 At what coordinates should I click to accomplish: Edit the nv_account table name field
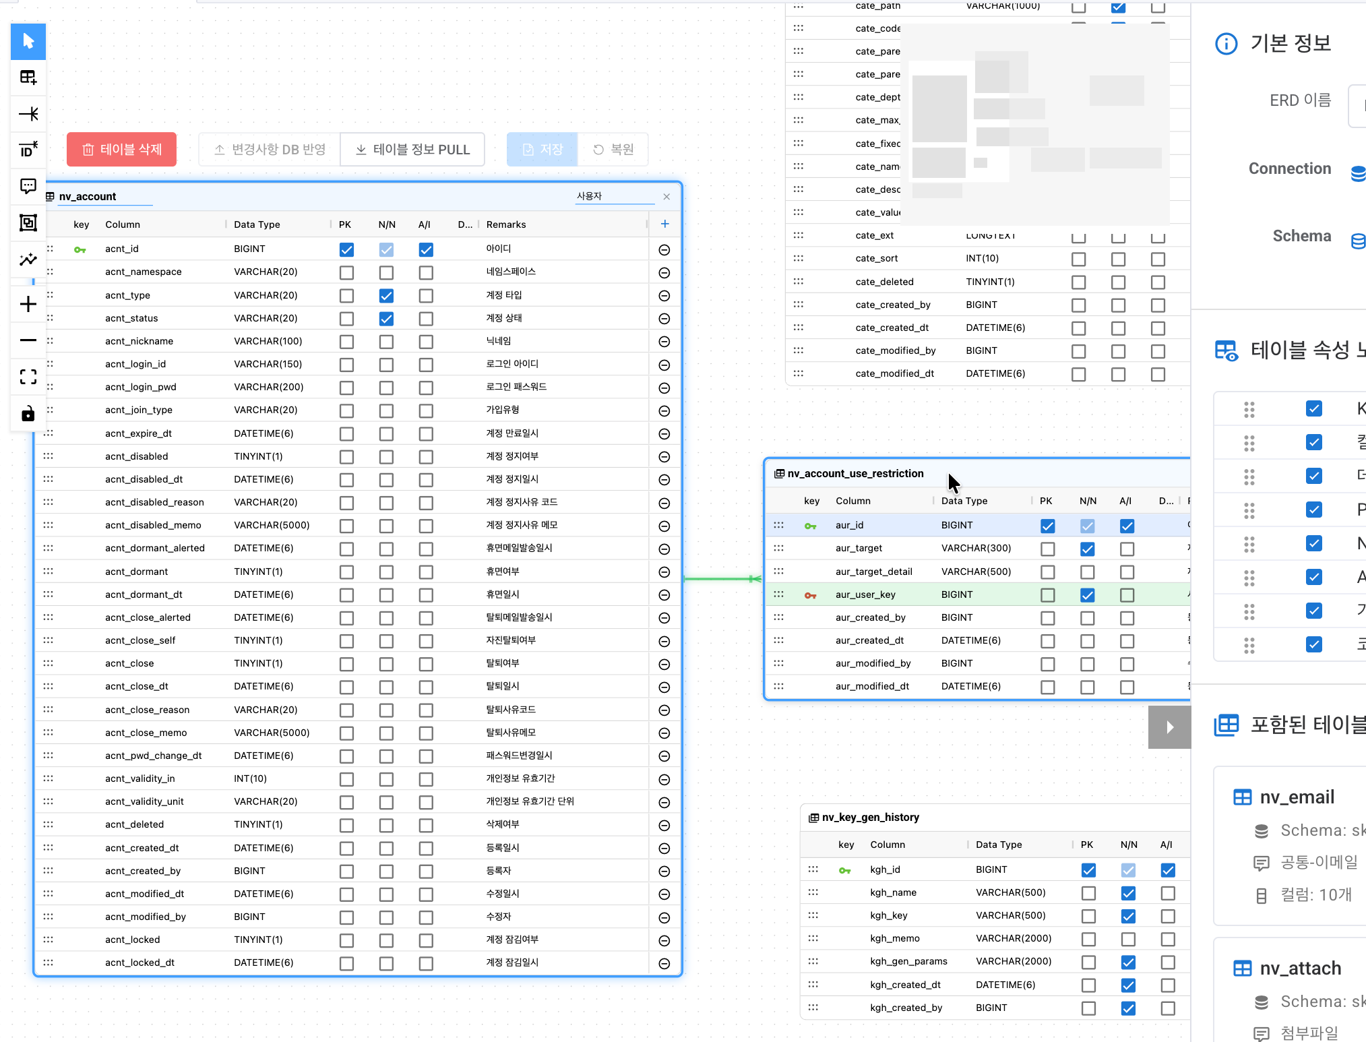point(104,196)
